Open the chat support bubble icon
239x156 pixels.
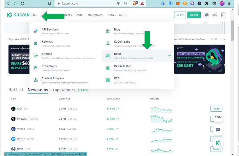pos(218,130)
